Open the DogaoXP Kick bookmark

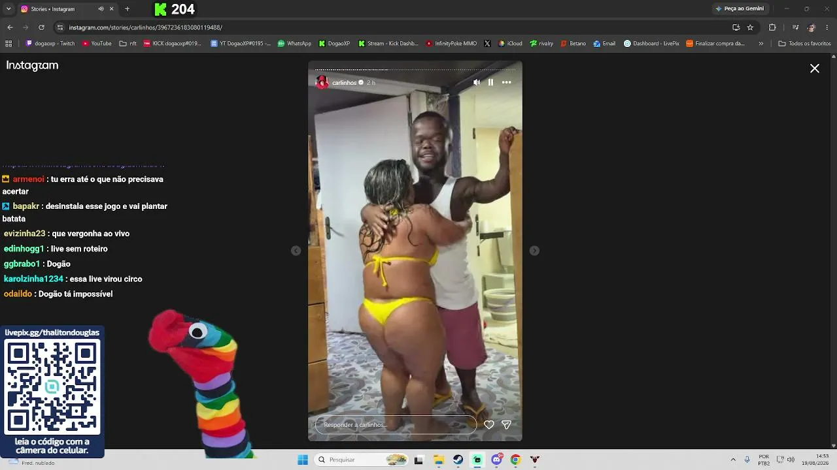pos(334,44)
